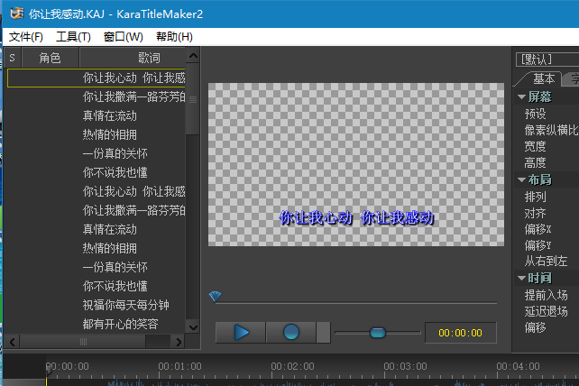This screenshot has height=386, width=579.
Task: Click the Play button in the preview controls
Action: tap(241, 332)
